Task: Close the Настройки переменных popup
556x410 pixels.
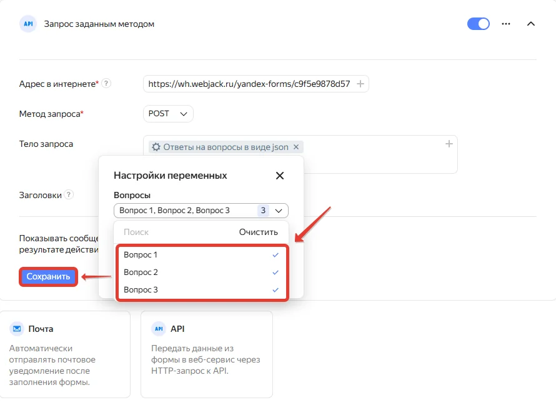Action: coord(280,176)
